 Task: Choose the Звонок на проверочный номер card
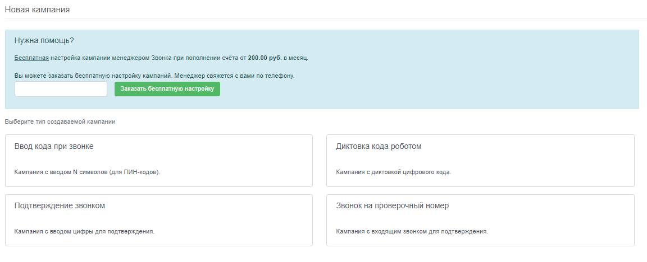480,221
